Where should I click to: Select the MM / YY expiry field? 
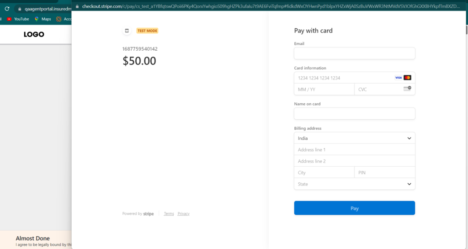pyautogui.click(x=324, y=90)
